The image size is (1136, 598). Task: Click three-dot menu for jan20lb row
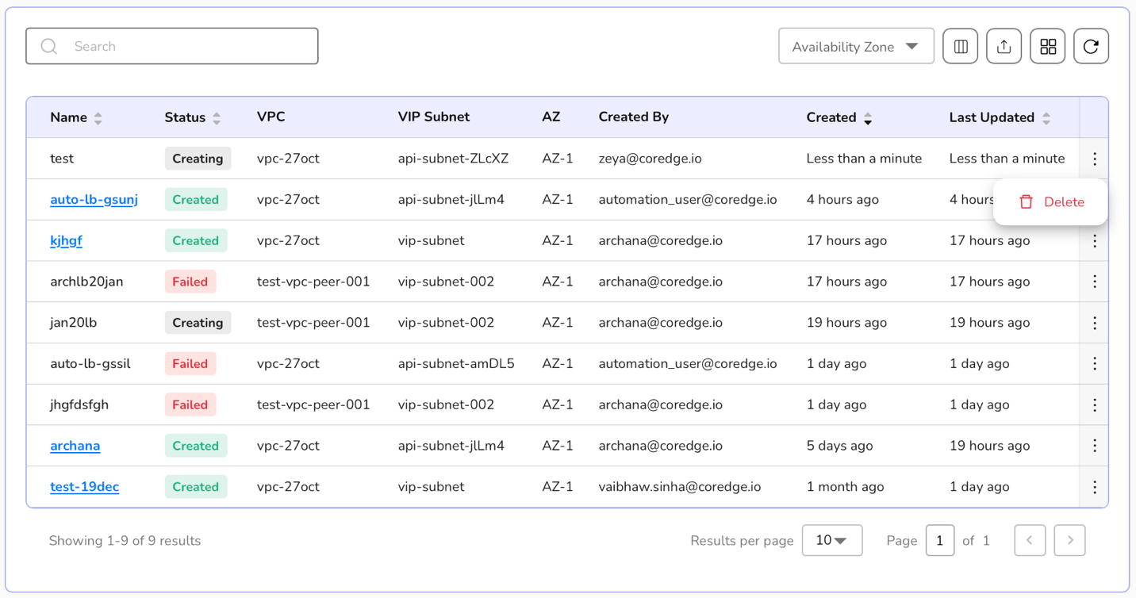(x=1094, y=323)
